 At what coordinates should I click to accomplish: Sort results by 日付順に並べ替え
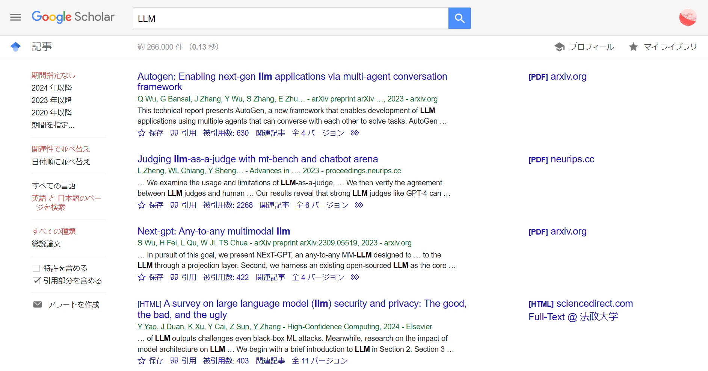click(61, 162)
